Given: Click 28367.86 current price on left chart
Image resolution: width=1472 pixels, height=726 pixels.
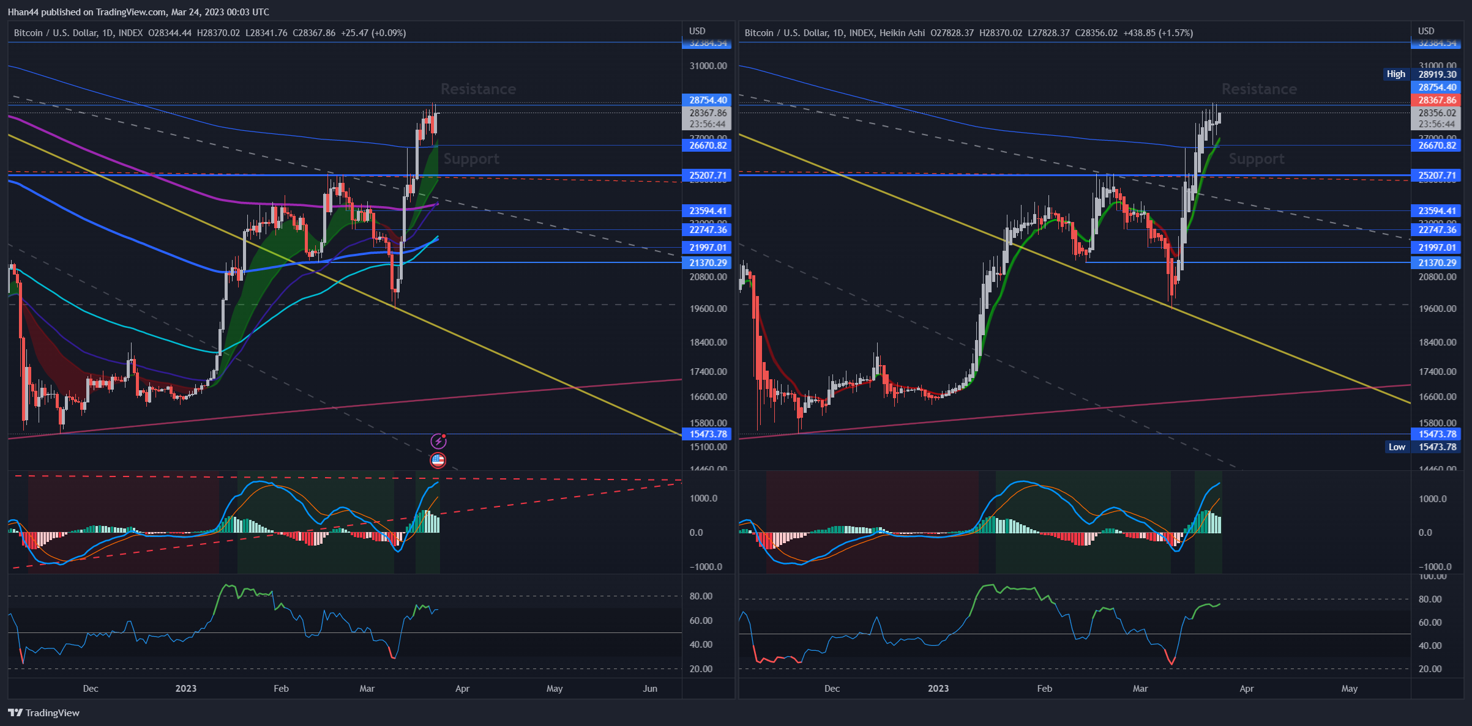Looking at the screenshot, I should tap(708, 113).
